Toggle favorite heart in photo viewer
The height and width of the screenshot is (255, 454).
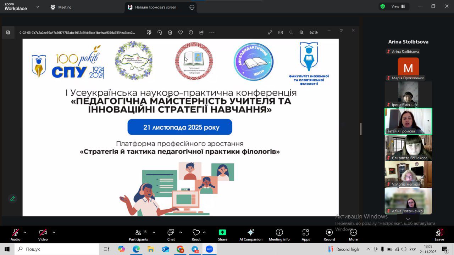click(x=181, y=32)
